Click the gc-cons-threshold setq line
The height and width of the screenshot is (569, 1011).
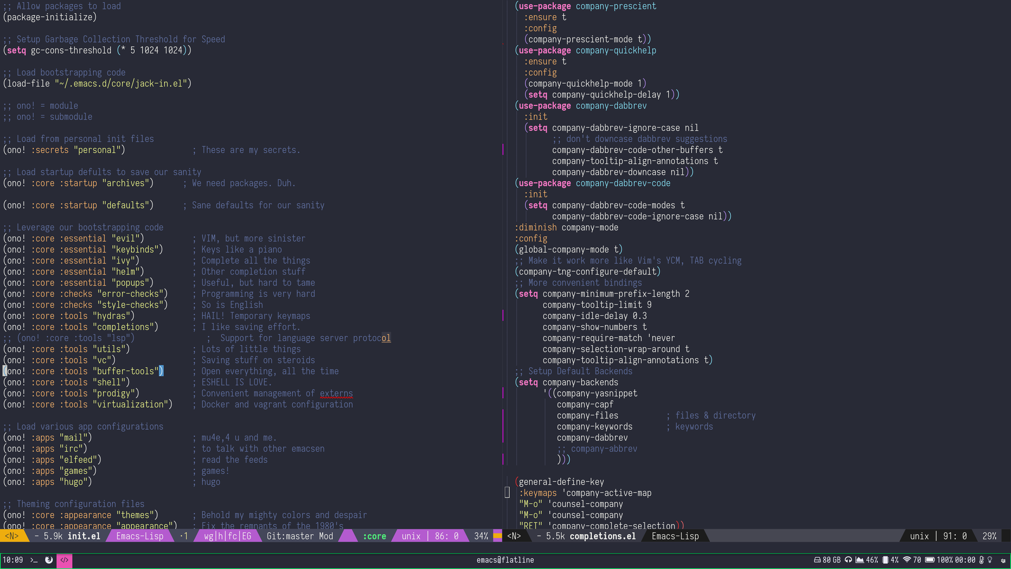click(97, 51)
